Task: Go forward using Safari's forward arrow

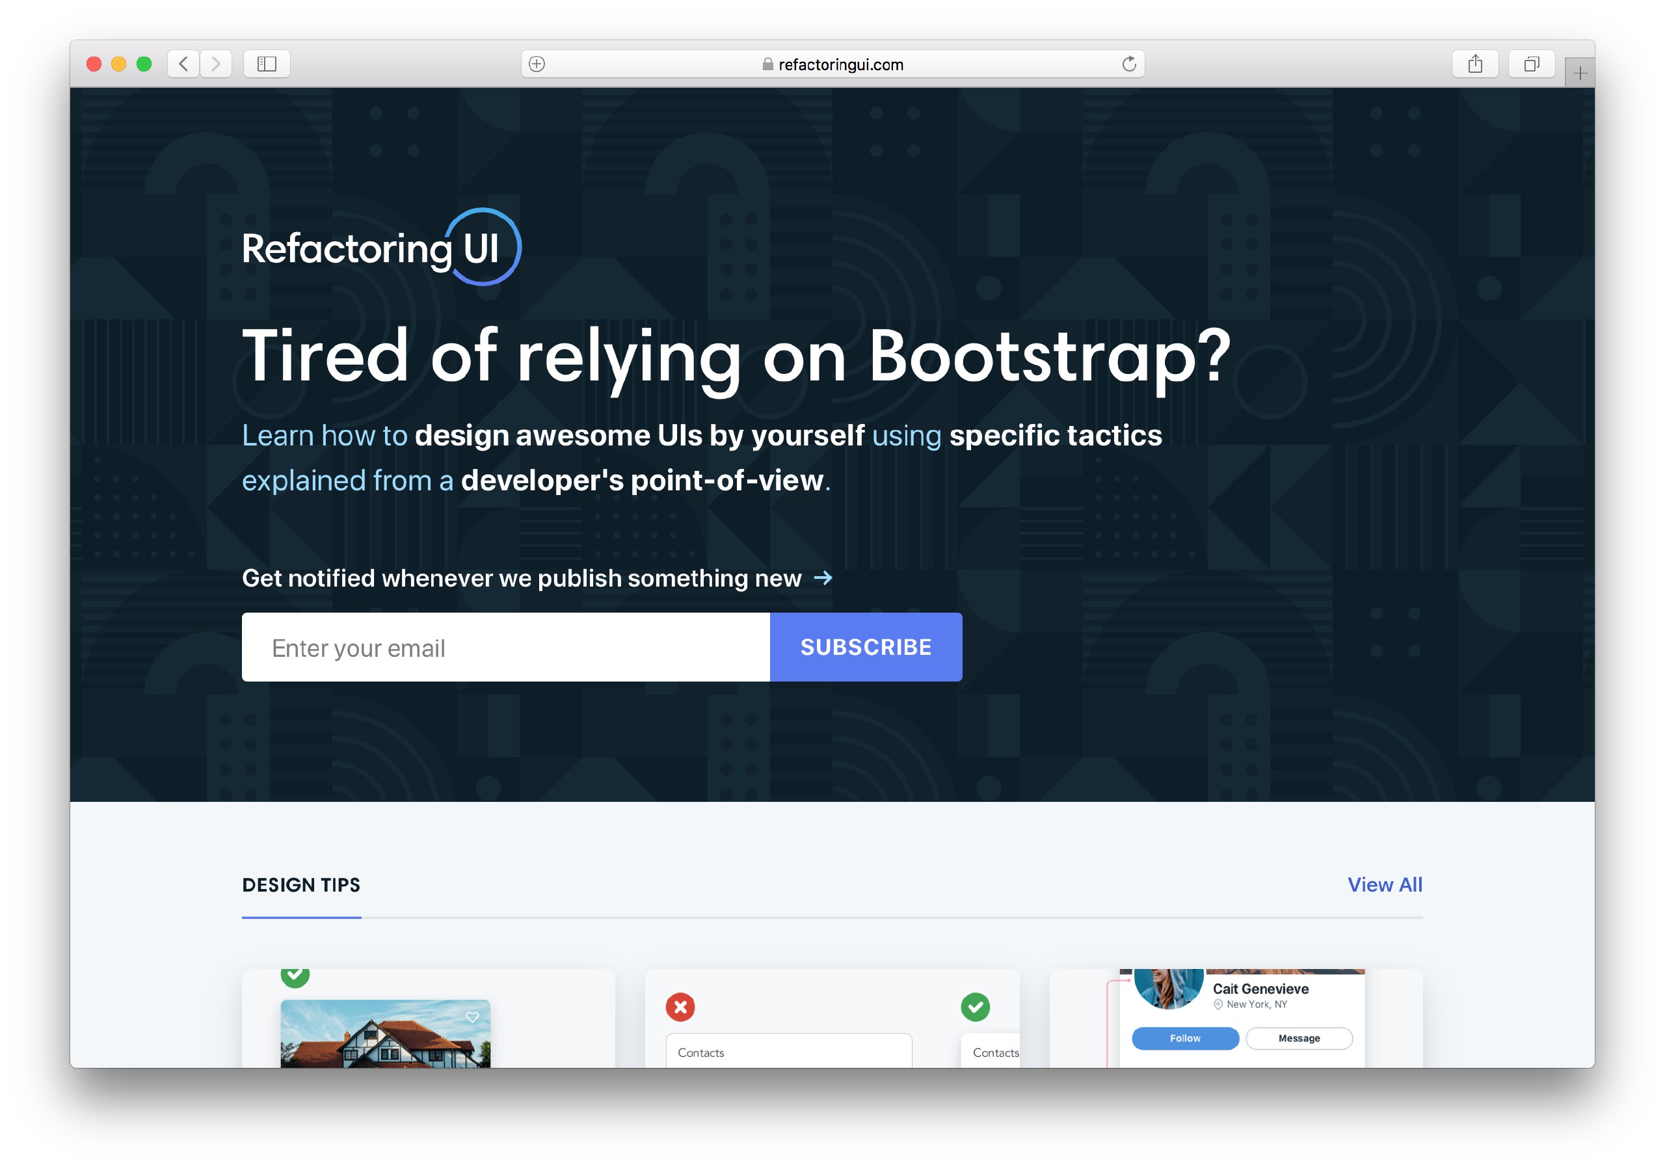Action: point(216,64)
